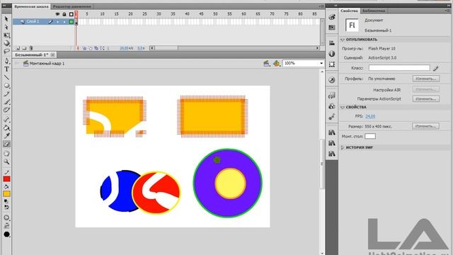Image resolution: width=453 pixels, height=255 pixels.
Task: Click the 24,00 k/c frame rate value in timeline
Action: (126, 48)
